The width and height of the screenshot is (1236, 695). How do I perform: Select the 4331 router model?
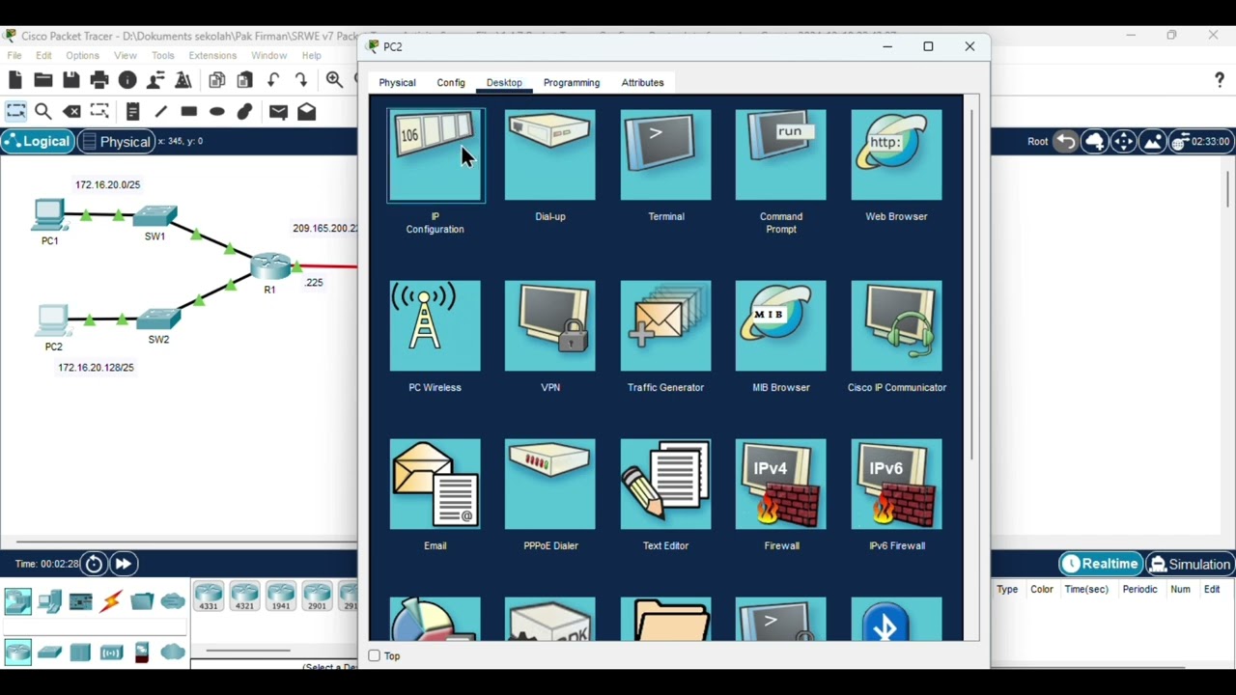209,597
